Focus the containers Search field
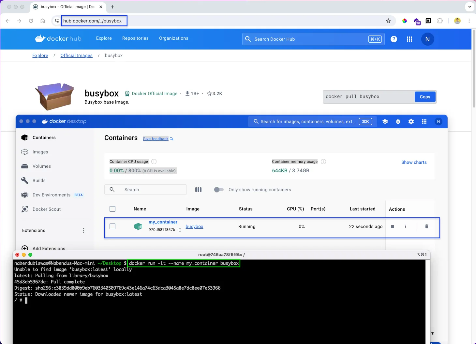 point(145,190)
